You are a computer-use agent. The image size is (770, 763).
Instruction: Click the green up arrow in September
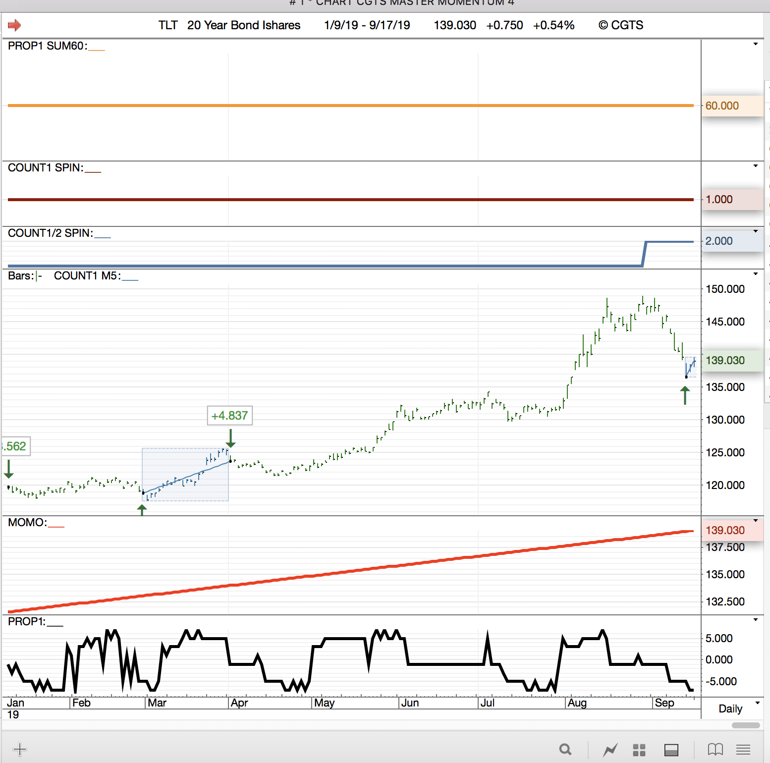(x=685, y=395)
